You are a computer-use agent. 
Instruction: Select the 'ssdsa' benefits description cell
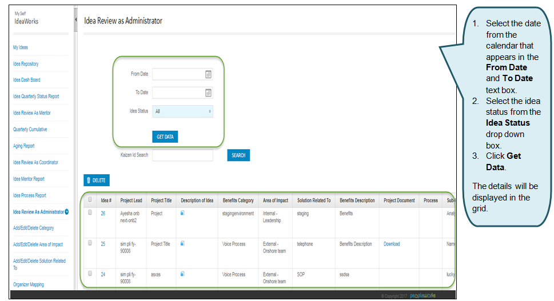pos(345,274)
